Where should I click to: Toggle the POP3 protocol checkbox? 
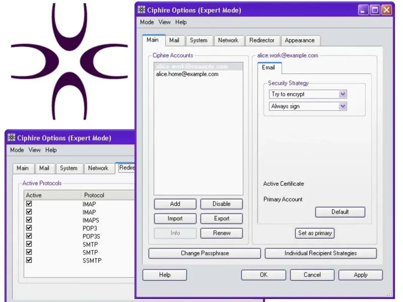(29, 228)
